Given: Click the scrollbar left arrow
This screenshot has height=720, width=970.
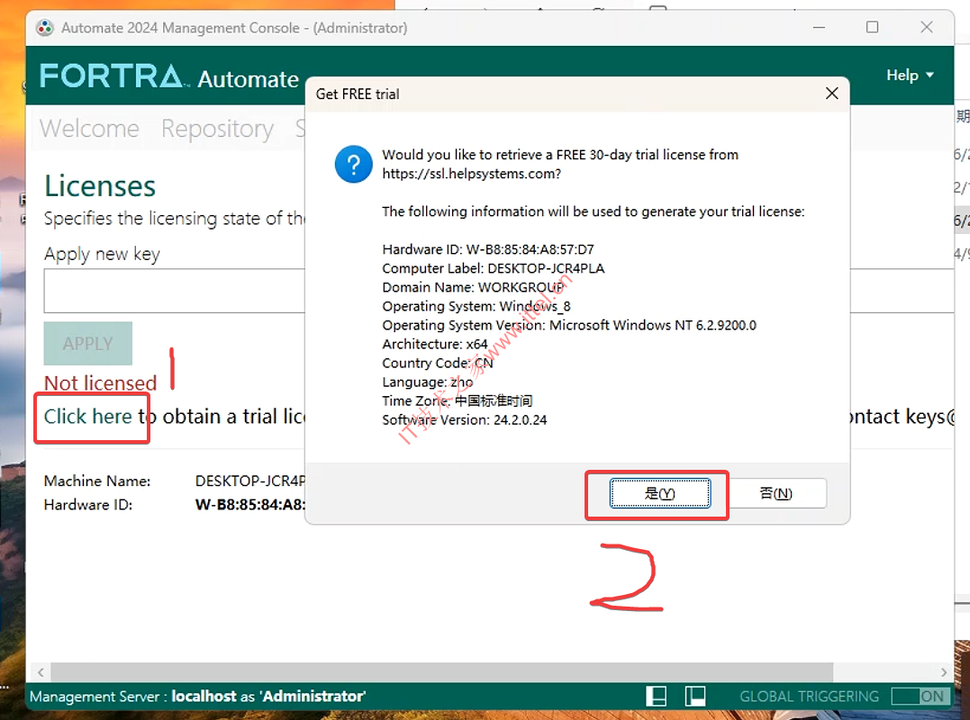Looking at the screenshot, I should coord(41,671).
